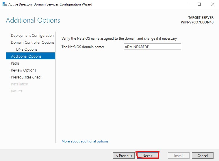
Task: Click the Additional Options page heading
Action: [33, 20]
